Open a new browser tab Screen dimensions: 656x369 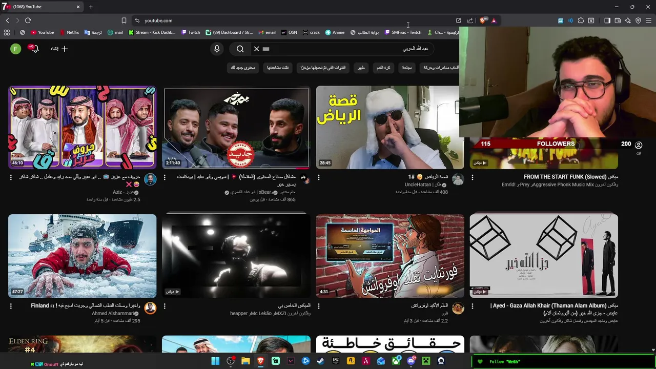pyautogui.click(x=91, y=7)
